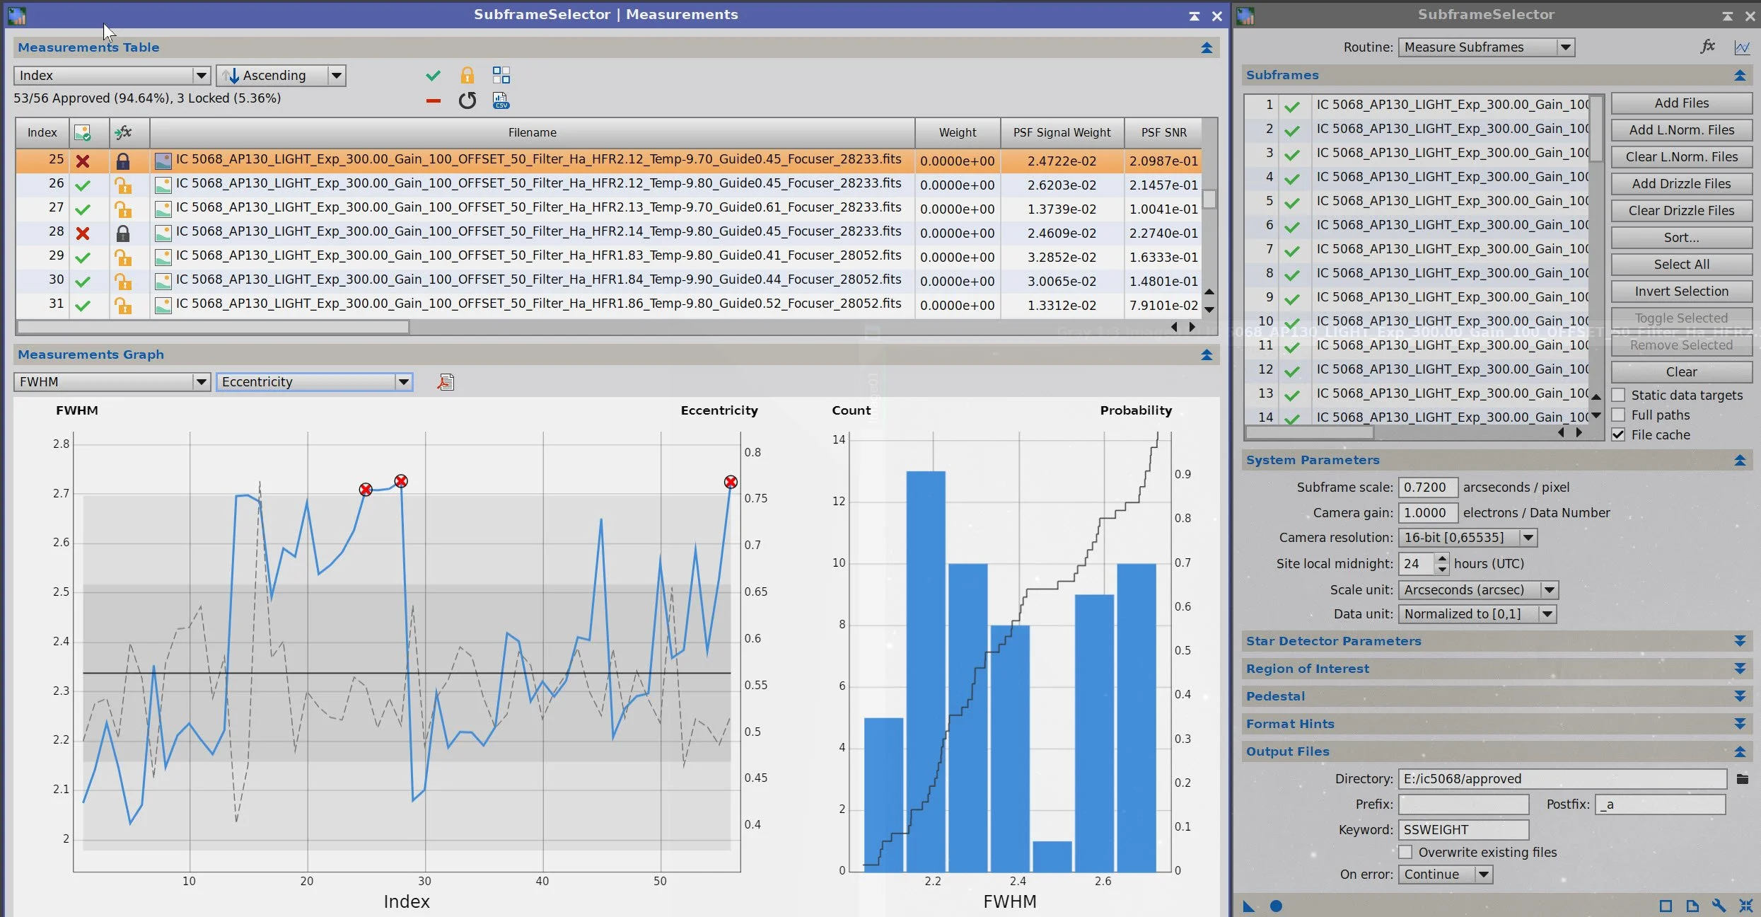Open the Output Files directory folder icon
This screenshot has width=1761, height=917.
1742,779
